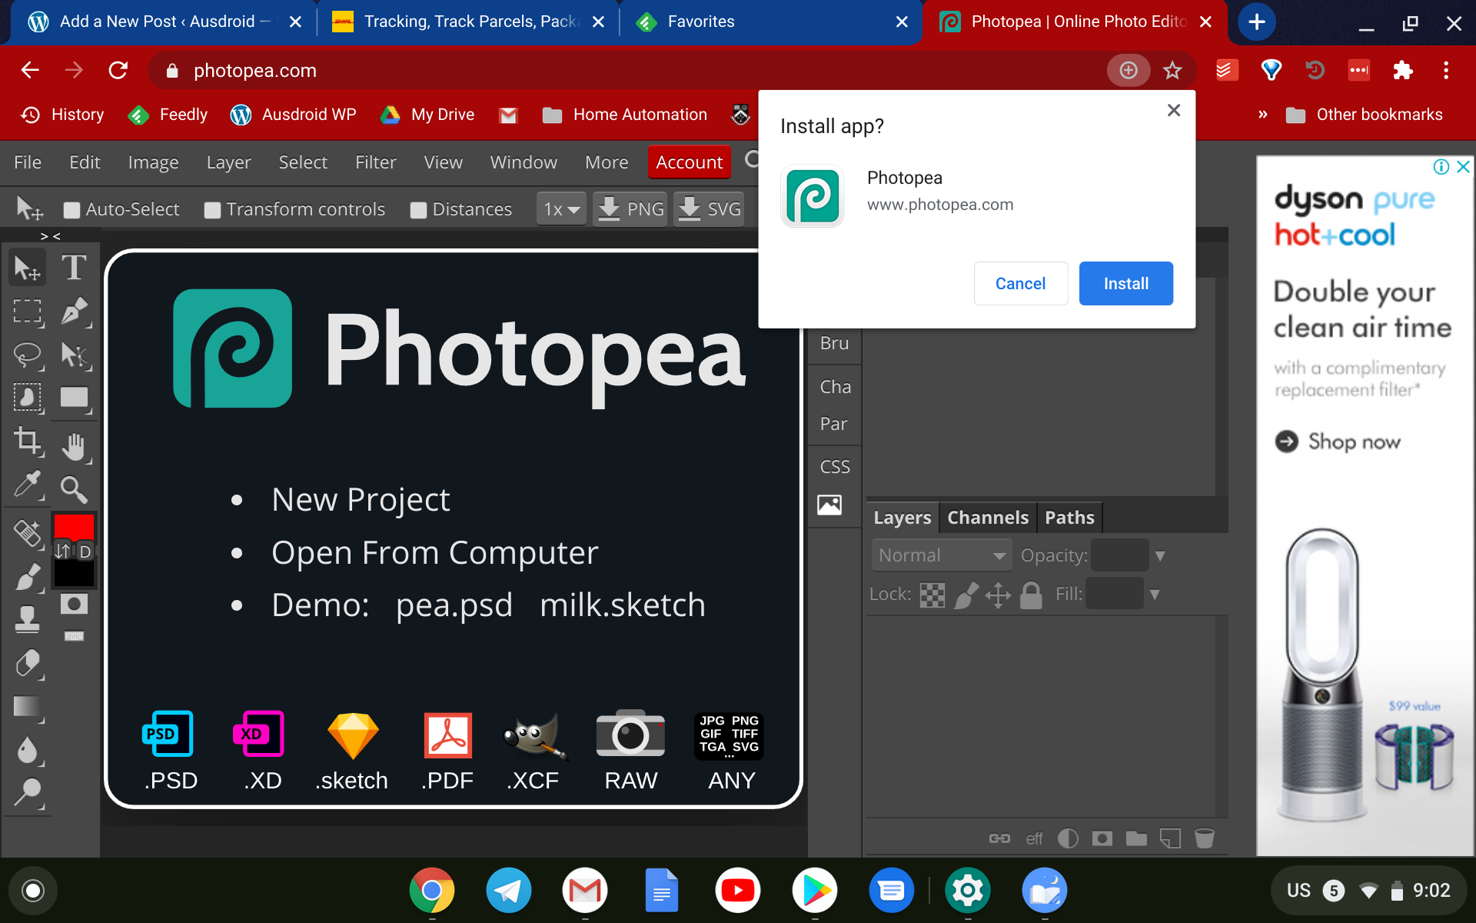
Task: Enable the Distances checkbox
Action: pyautogui.click(x=418, y=210)
